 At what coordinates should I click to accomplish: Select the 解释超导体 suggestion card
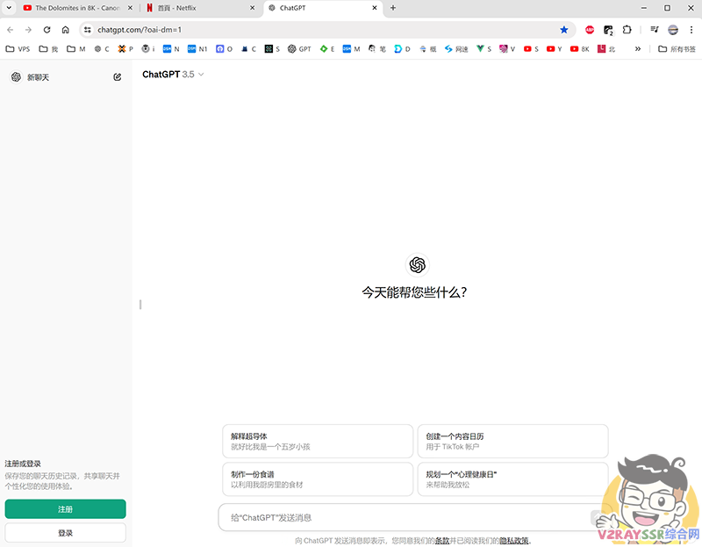click(316, 441)
